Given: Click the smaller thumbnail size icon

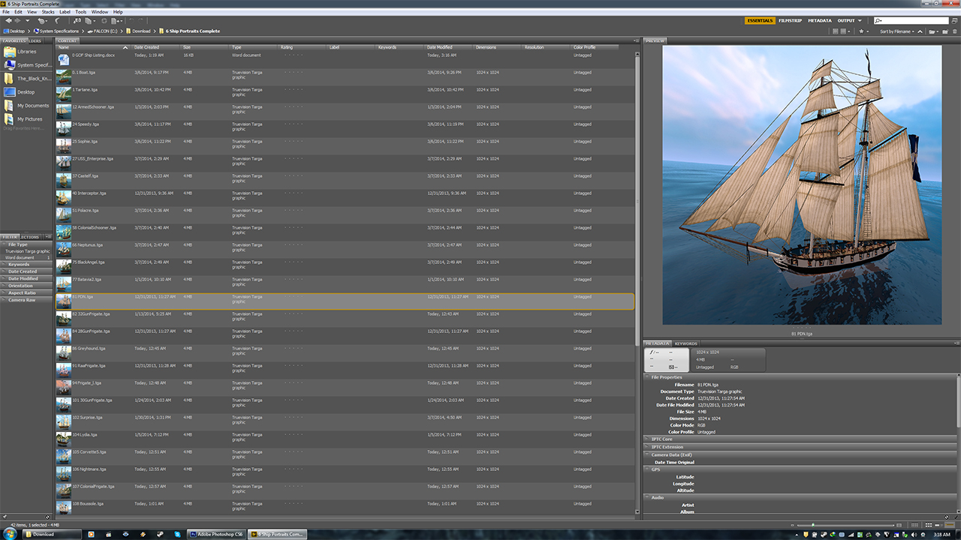Looking at the screenshot, I should 792,525.
